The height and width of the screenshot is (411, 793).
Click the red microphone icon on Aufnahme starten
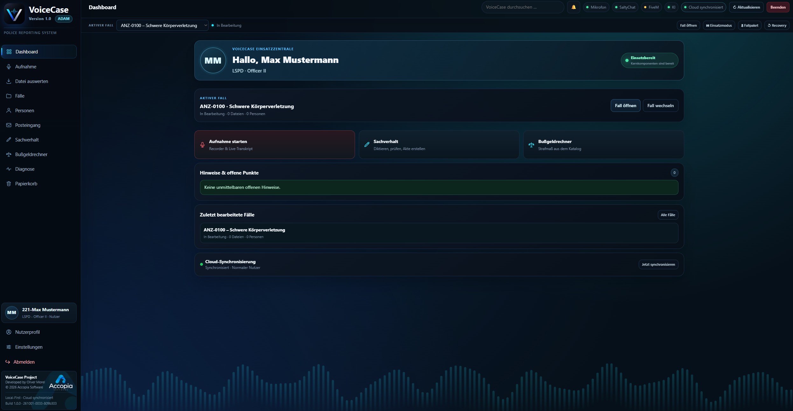tap(202, 145)
